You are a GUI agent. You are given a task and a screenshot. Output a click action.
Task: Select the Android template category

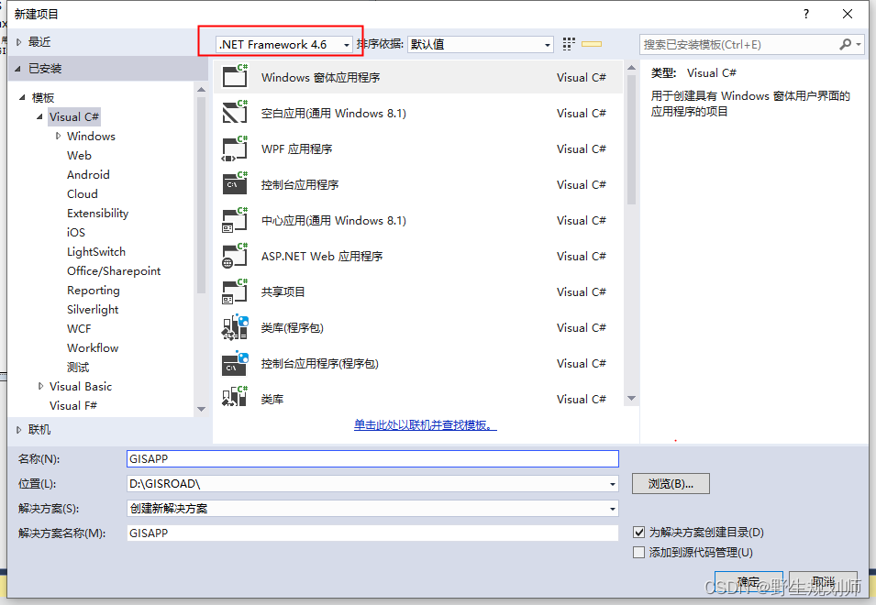coord(88,174)
